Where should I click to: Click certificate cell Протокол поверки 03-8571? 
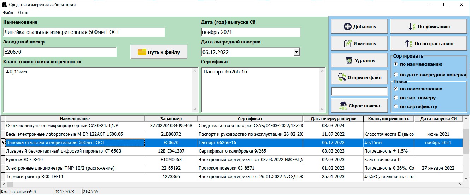[x=250, y=168]
